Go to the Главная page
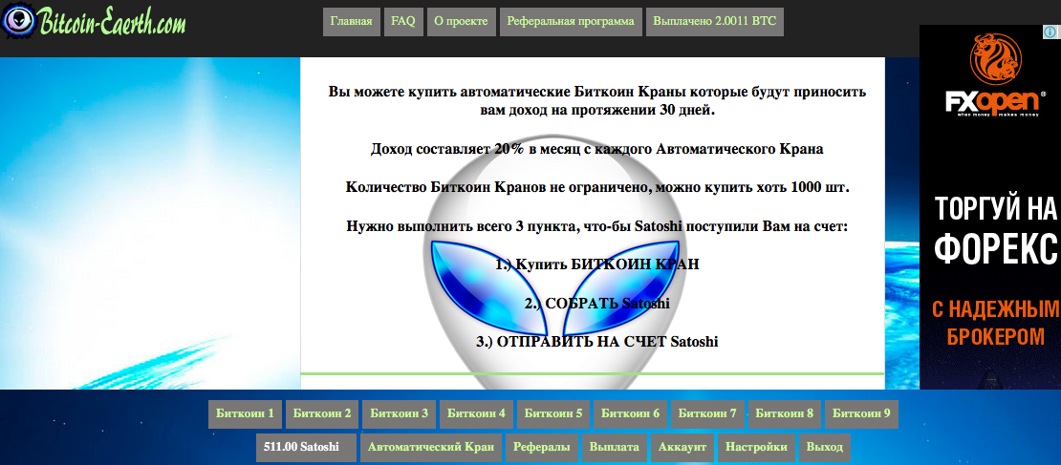 tap(351, 22)
